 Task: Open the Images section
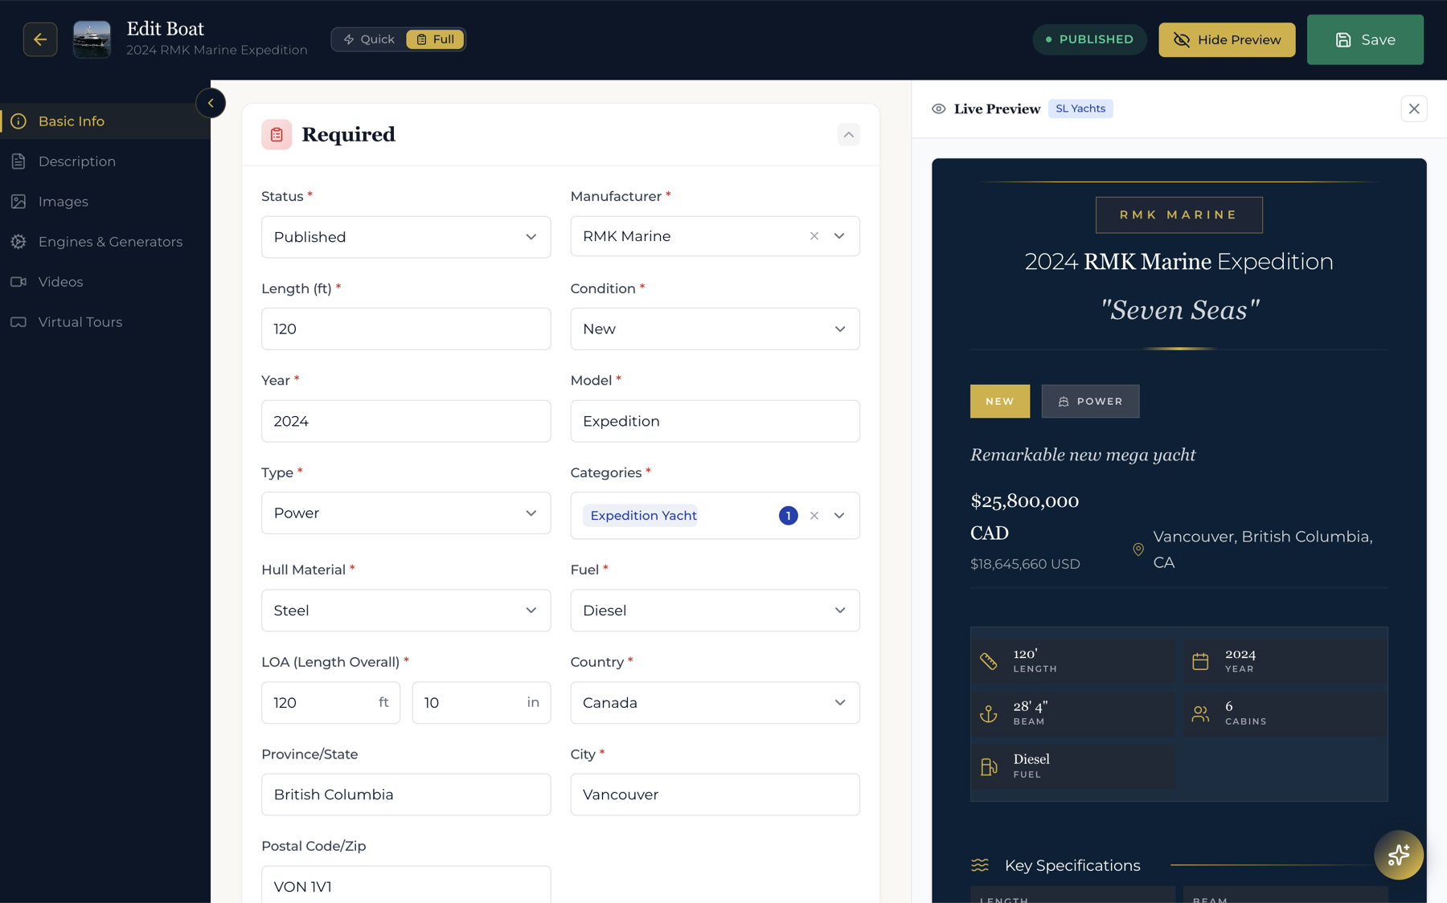[105, 202]
